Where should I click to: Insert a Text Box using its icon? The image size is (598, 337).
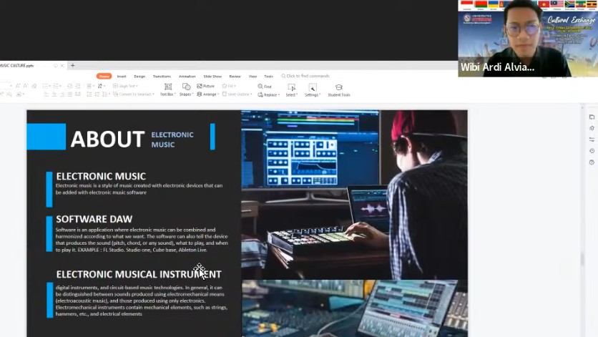point(168,87)
